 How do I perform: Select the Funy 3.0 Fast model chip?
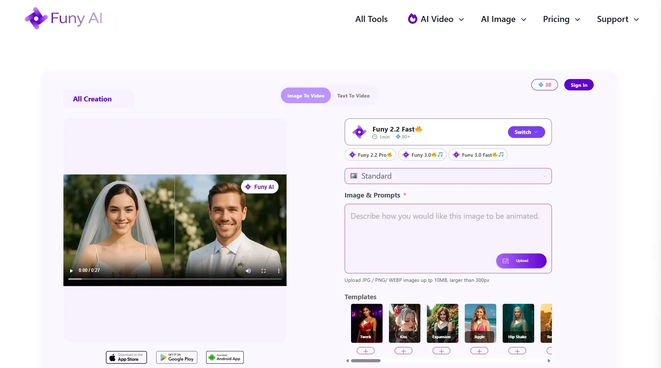478,155
